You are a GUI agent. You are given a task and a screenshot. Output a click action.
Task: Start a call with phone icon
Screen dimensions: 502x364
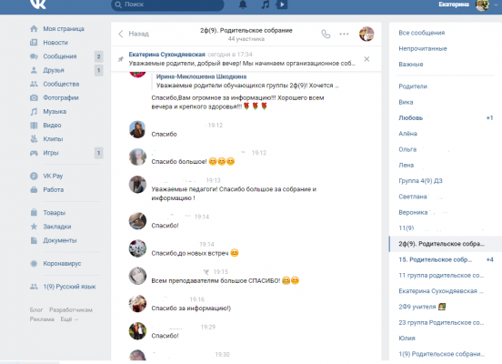[x=326, y=34]
